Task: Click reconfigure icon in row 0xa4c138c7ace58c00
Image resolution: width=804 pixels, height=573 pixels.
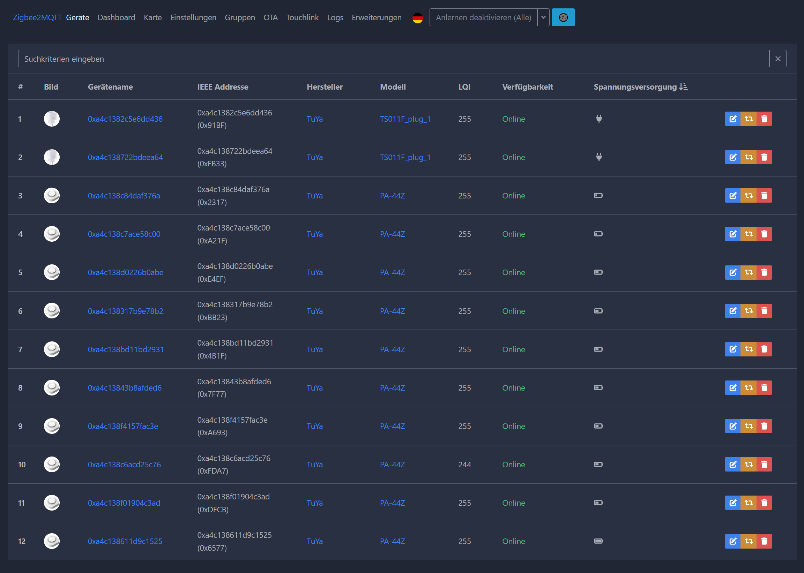Action: point(749,234)
